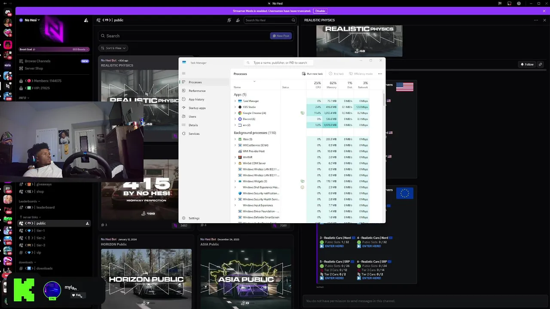The image size is (550, 309).
Task: Click the Boost Goal progress bar
Action: point(54,49)
